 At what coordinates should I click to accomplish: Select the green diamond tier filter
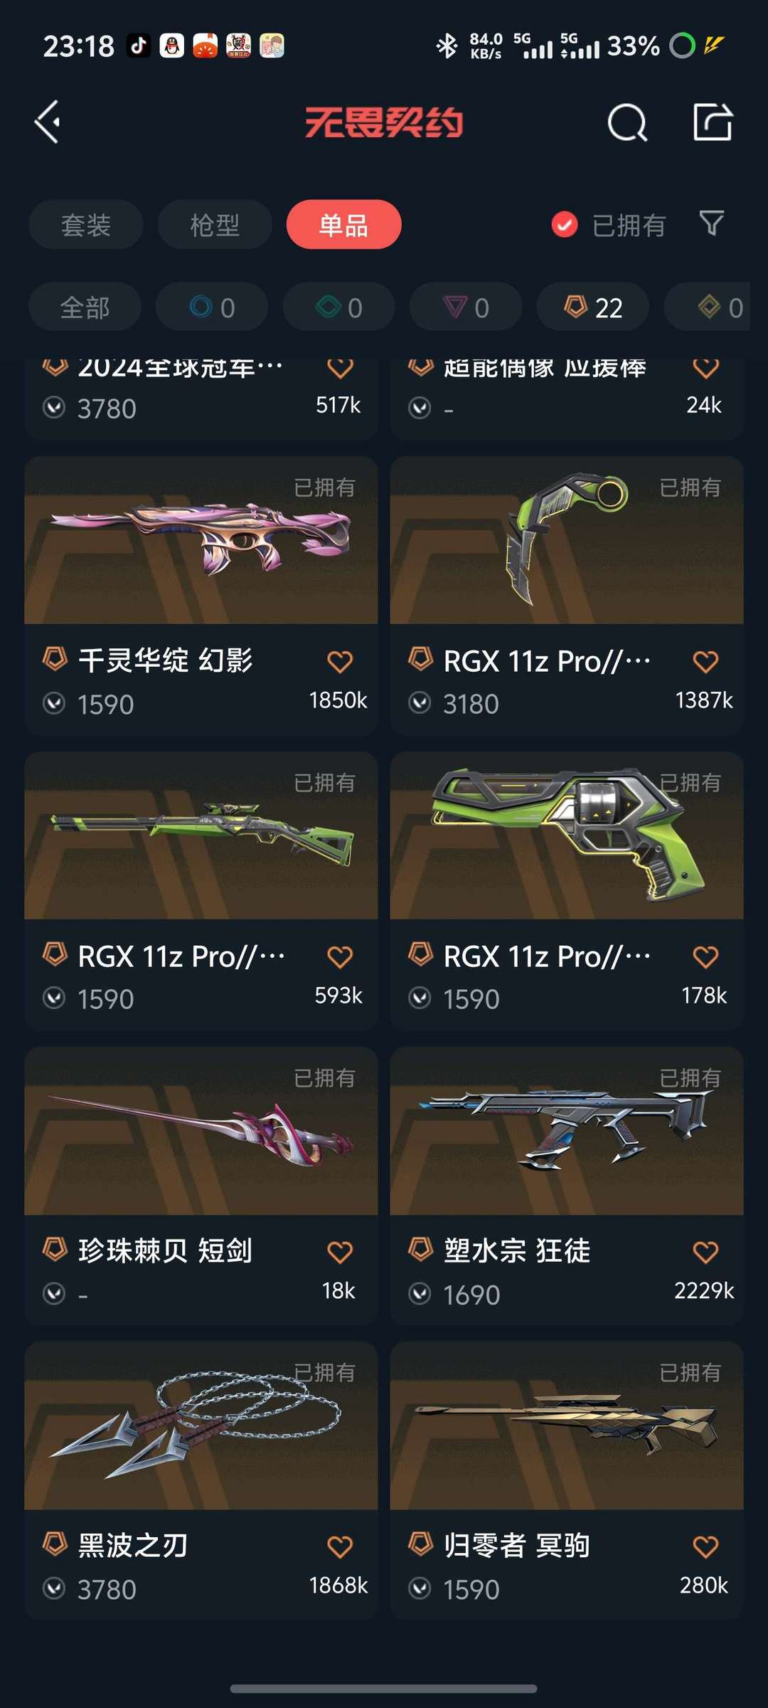(338, 307)
